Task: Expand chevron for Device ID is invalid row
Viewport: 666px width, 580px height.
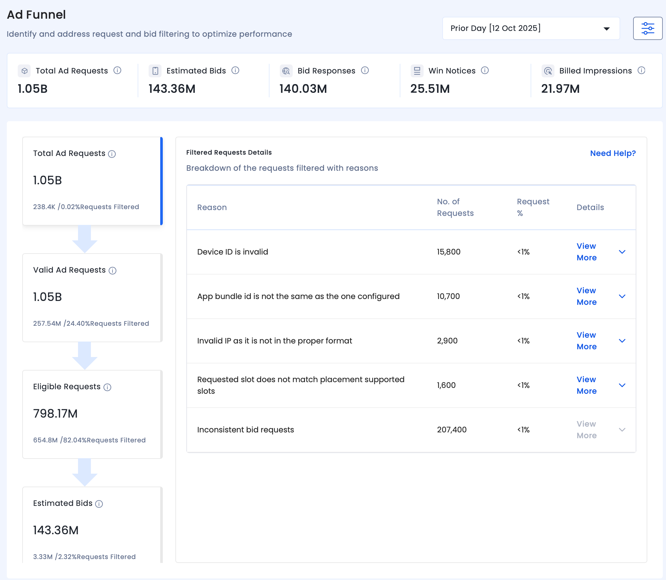Action: click(622, 252)
